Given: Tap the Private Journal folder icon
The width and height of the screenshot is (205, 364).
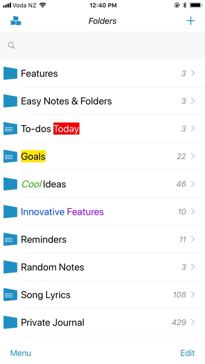Looking at the screenshot, I should (x=10, y=322).
